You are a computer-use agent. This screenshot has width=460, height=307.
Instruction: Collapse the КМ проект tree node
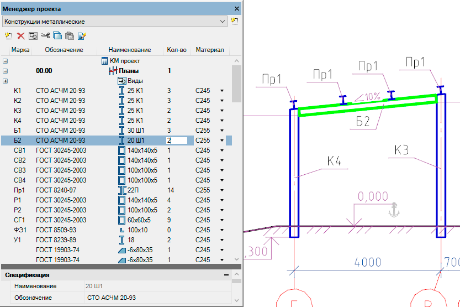6,61
